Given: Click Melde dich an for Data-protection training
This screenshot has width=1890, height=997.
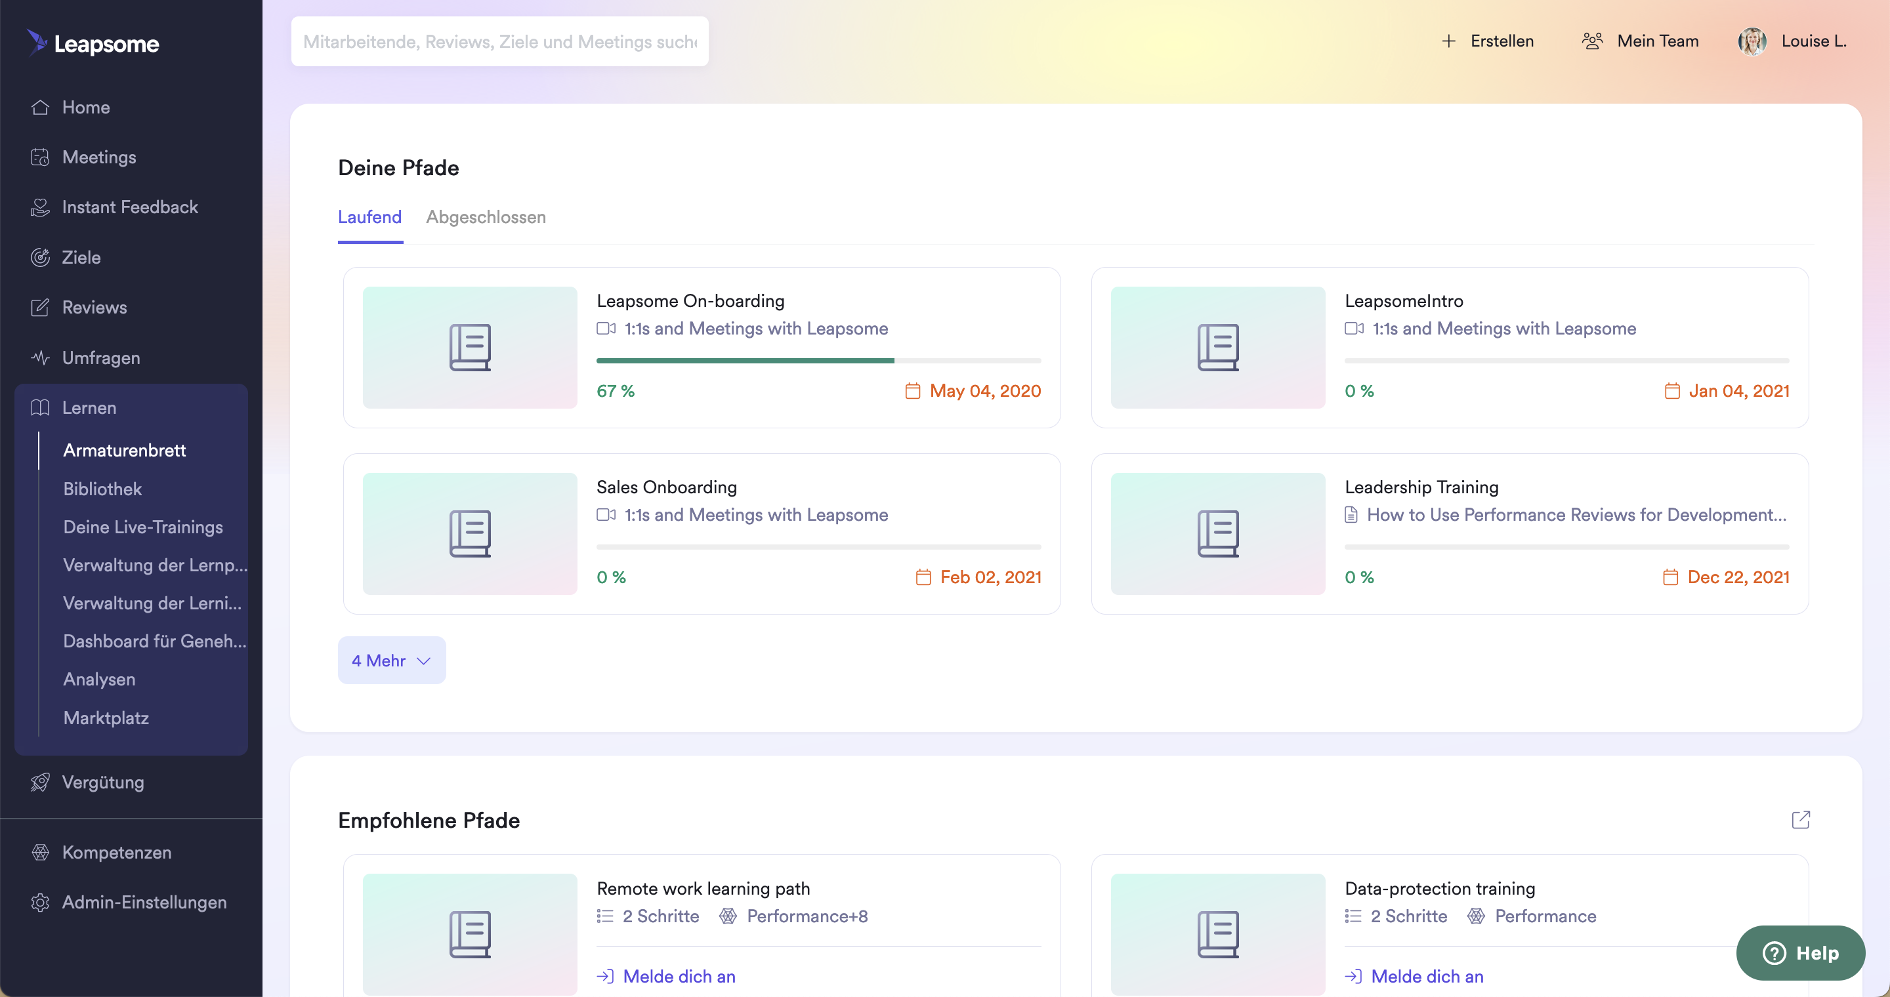Looking at the screenshot, I should coord(1415,977).
